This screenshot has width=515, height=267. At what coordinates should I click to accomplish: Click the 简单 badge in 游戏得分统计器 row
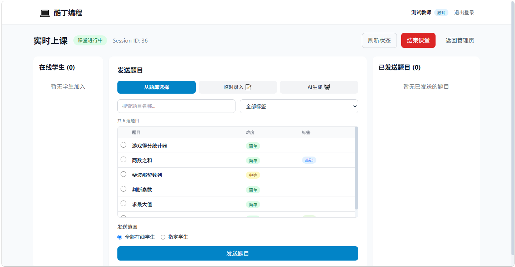click(253, 146)
